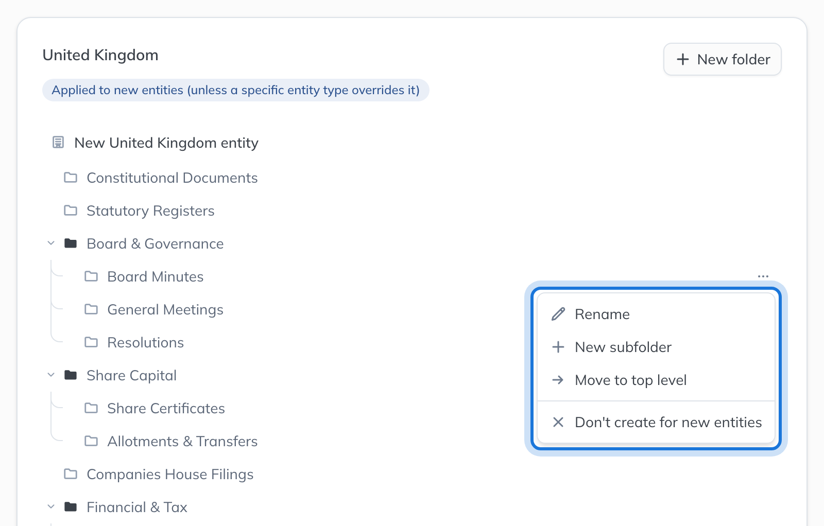Select Don't create for new entities
This screenshot has width=824, height=526.
coord(656,422)
